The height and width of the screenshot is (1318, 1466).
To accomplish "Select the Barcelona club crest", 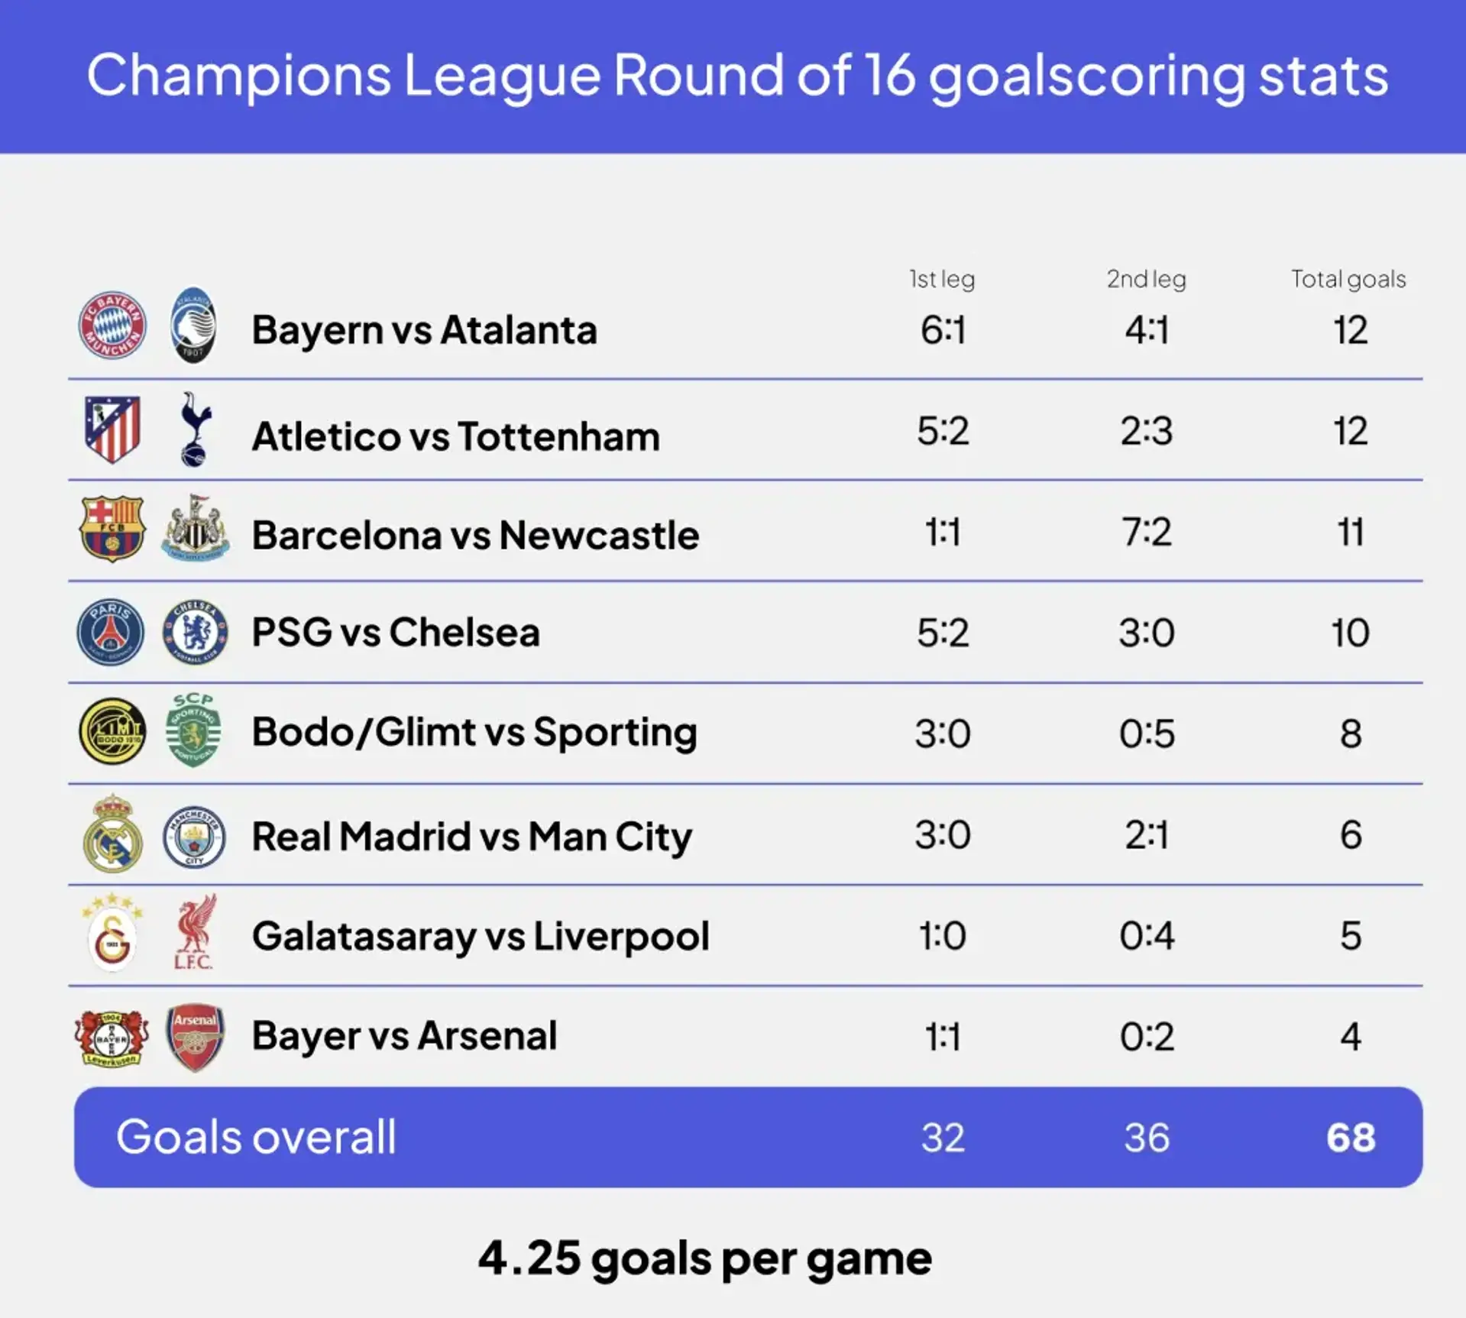I will point(112,529).
